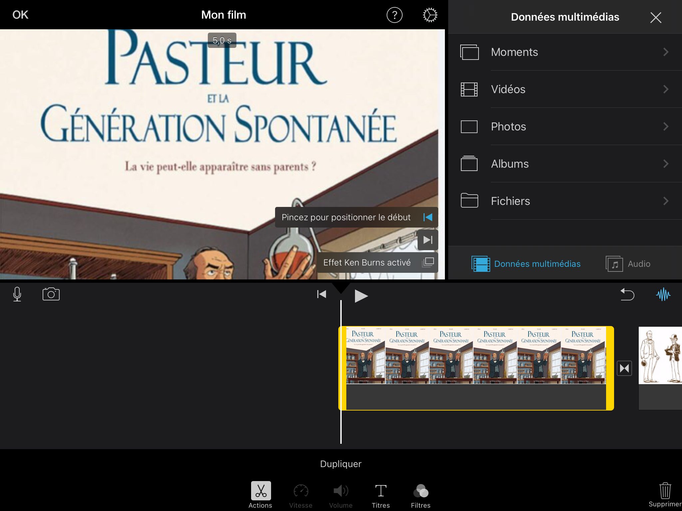Grab the clip's right yellow trim handle
Screen dimensions: 682x511
click(610, 368)
